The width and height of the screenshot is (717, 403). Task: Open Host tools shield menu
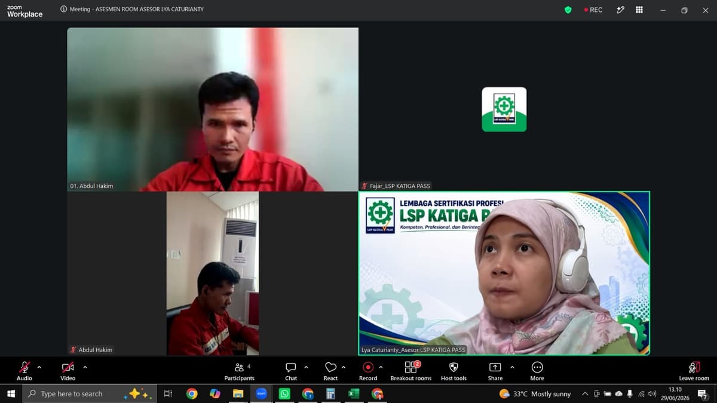(x=454, y=371)
